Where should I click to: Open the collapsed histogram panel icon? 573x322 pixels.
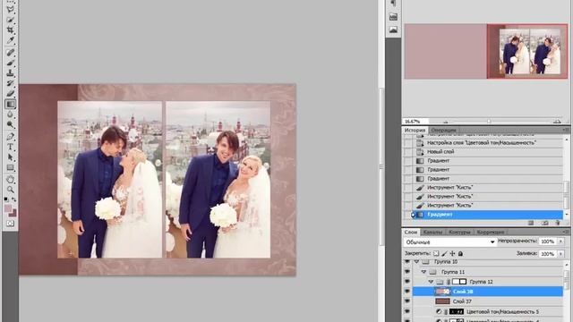(393, 17)
